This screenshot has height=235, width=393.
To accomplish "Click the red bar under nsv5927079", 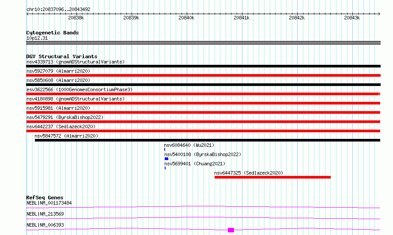I will 203,75.
